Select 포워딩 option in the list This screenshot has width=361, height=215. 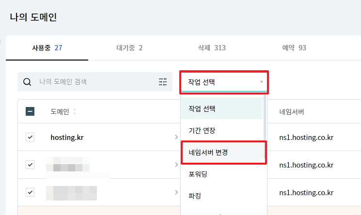tap(222, 174)
